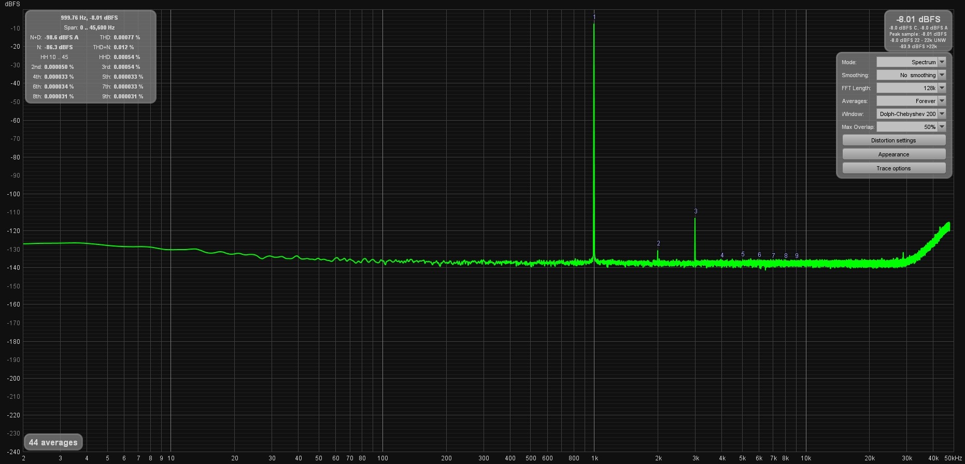Click the 6th harmonic value 0.000034 %
The image size is (965, 464).
click(x=59, y=86)
